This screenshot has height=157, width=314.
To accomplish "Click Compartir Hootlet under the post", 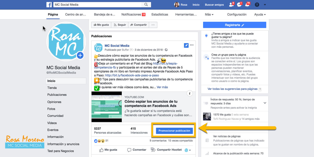I will point(166,150).
